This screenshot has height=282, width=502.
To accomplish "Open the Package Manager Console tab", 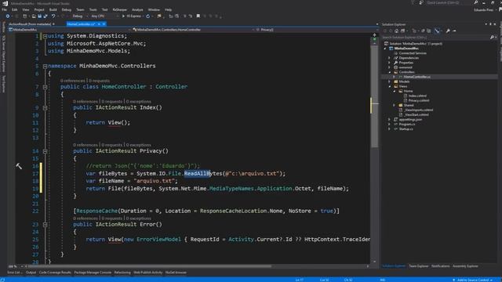I will [x=93, y=273].
